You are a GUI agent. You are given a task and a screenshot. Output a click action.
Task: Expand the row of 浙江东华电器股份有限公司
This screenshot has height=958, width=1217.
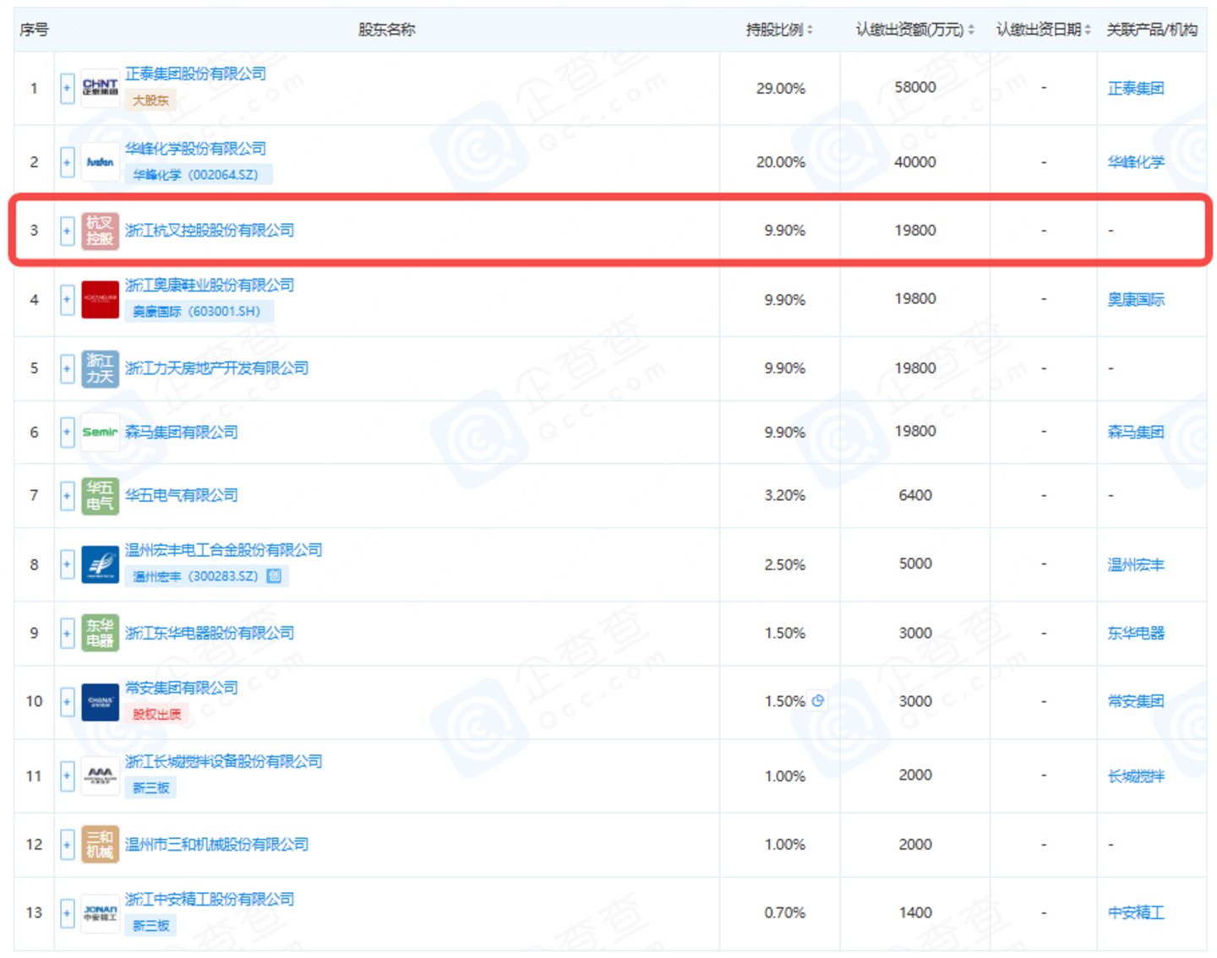tap(67, 634)
